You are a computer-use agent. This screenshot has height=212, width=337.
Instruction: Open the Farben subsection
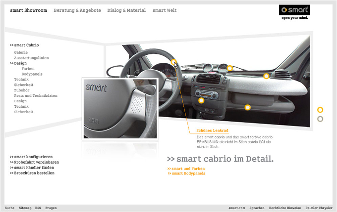pos(28,69)
